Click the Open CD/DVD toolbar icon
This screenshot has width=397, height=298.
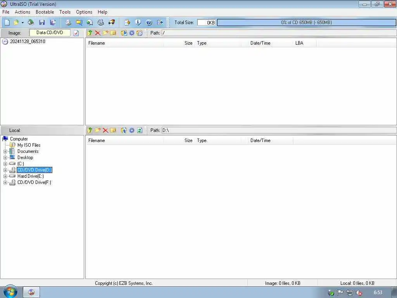31,23
